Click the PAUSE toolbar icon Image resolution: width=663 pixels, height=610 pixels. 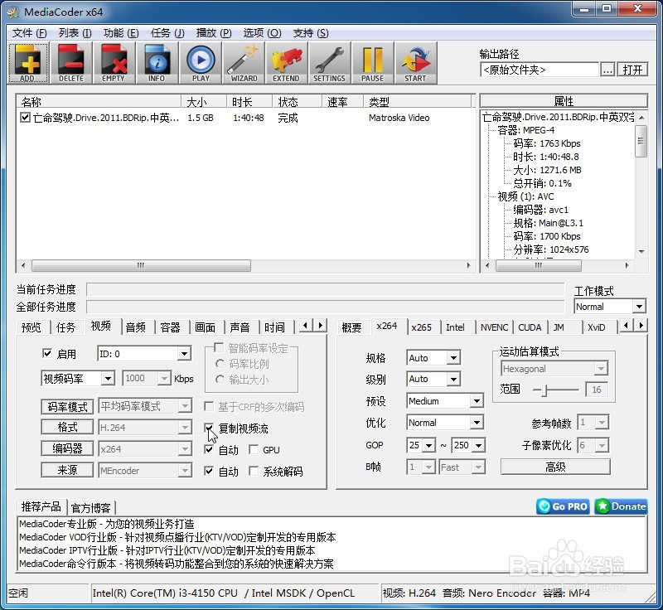(x=372, y=62)
